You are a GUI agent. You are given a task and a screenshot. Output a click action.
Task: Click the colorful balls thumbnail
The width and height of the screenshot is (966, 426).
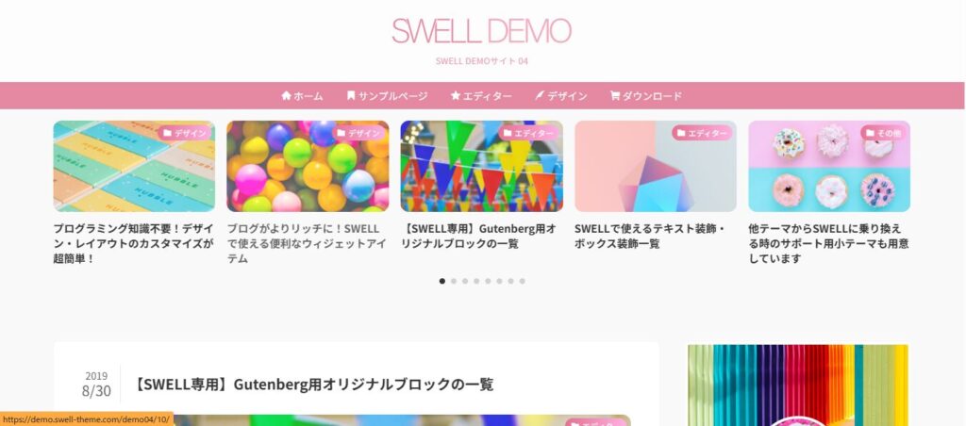[308, 166]
